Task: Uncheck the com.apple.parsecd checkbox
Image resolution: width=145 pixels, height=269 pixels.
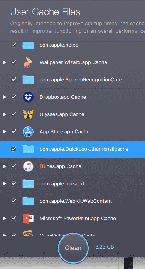Action: [x=13, y=183]
